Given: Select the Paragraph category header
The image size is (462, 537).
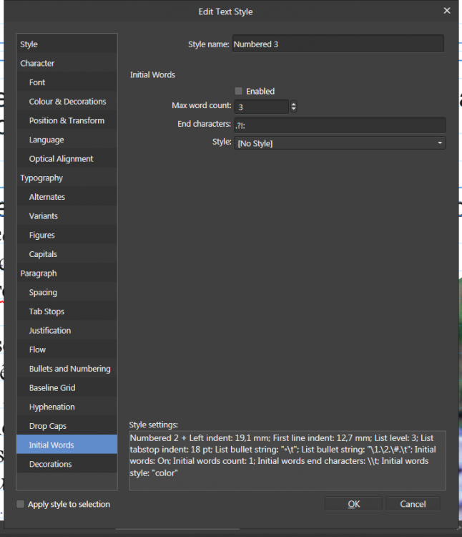Looking at the screenshot, I should coord(39,274).
